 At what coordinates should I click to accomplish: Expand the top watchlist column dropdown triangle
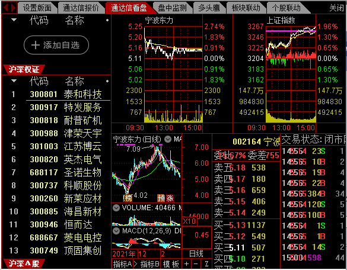tap(14, 20)
